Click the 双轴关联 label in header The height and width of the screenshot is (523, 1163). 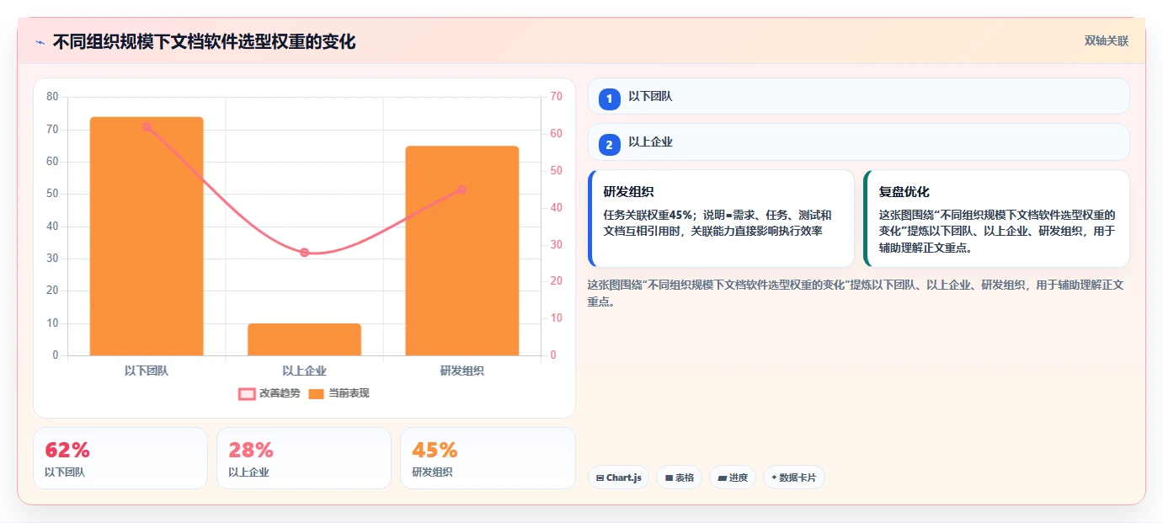pos(1106,41)
